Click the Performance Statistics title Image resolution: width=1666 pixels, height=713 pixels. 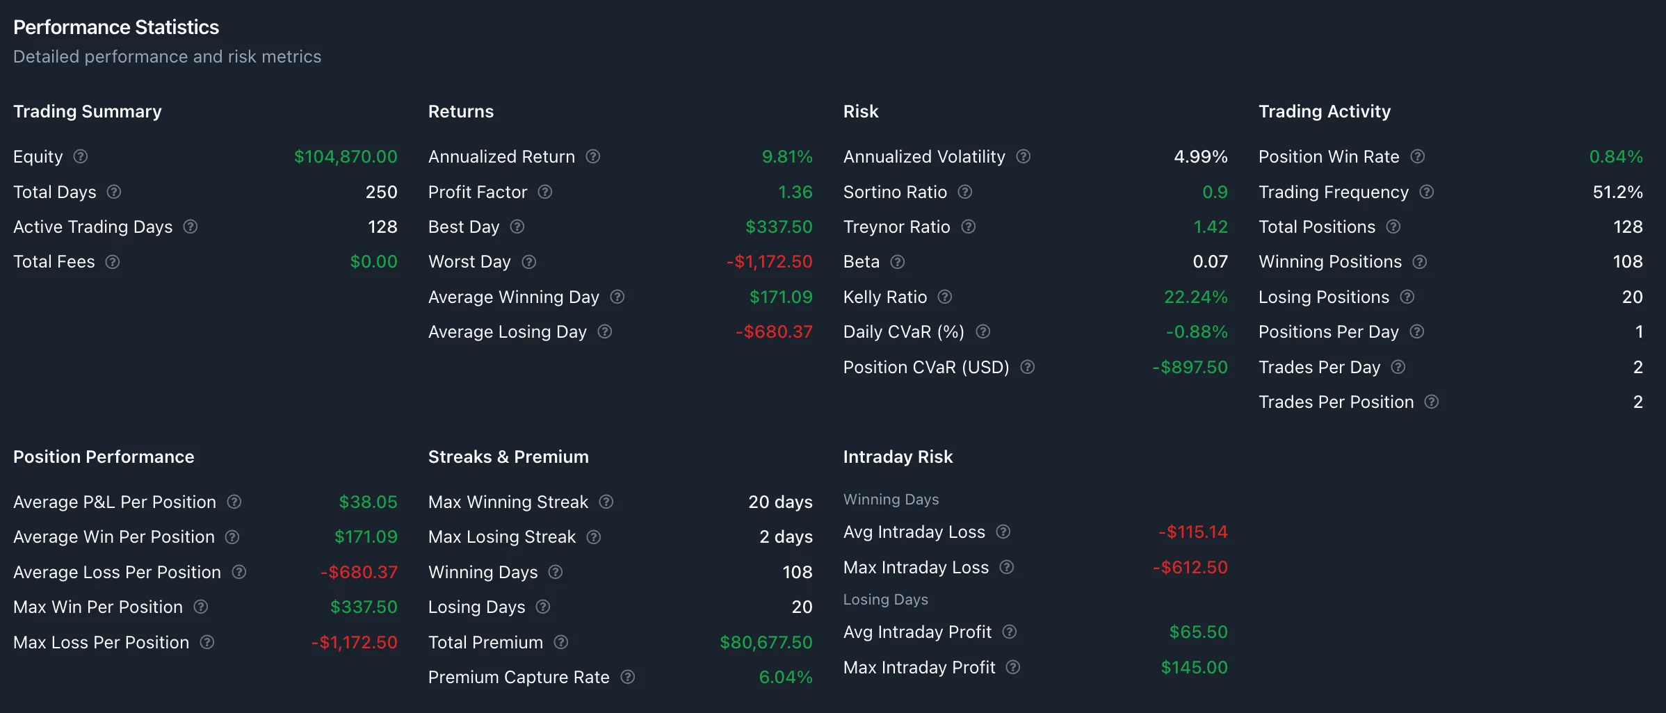tap(116, 27)
